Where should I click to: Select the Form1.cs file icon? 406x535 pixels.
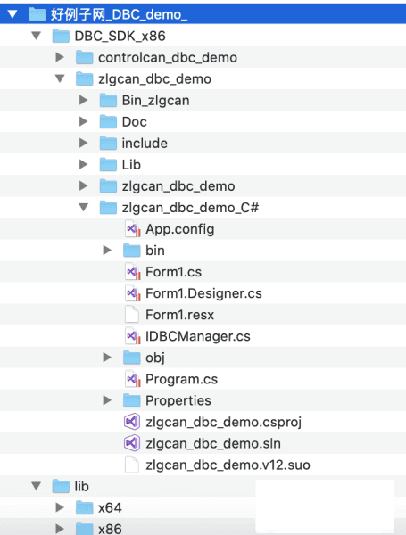132,272
